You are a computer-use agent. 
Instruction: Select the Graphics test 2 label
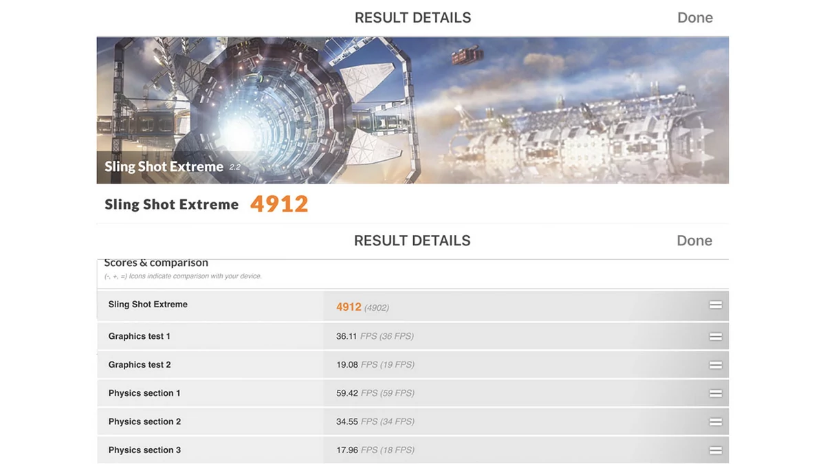pos(140,365)
